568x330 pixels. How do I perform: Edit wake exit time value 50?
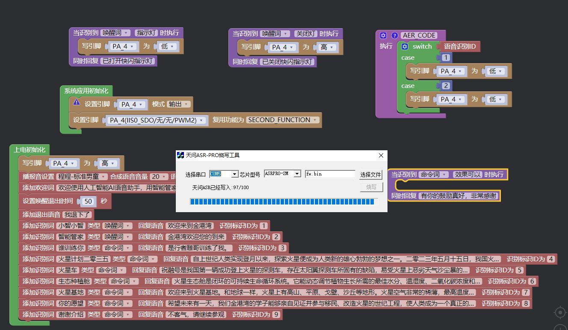point(88,202)
